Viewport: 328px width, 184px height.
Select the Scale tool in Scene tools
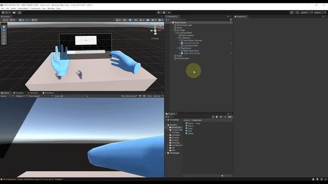4,37
